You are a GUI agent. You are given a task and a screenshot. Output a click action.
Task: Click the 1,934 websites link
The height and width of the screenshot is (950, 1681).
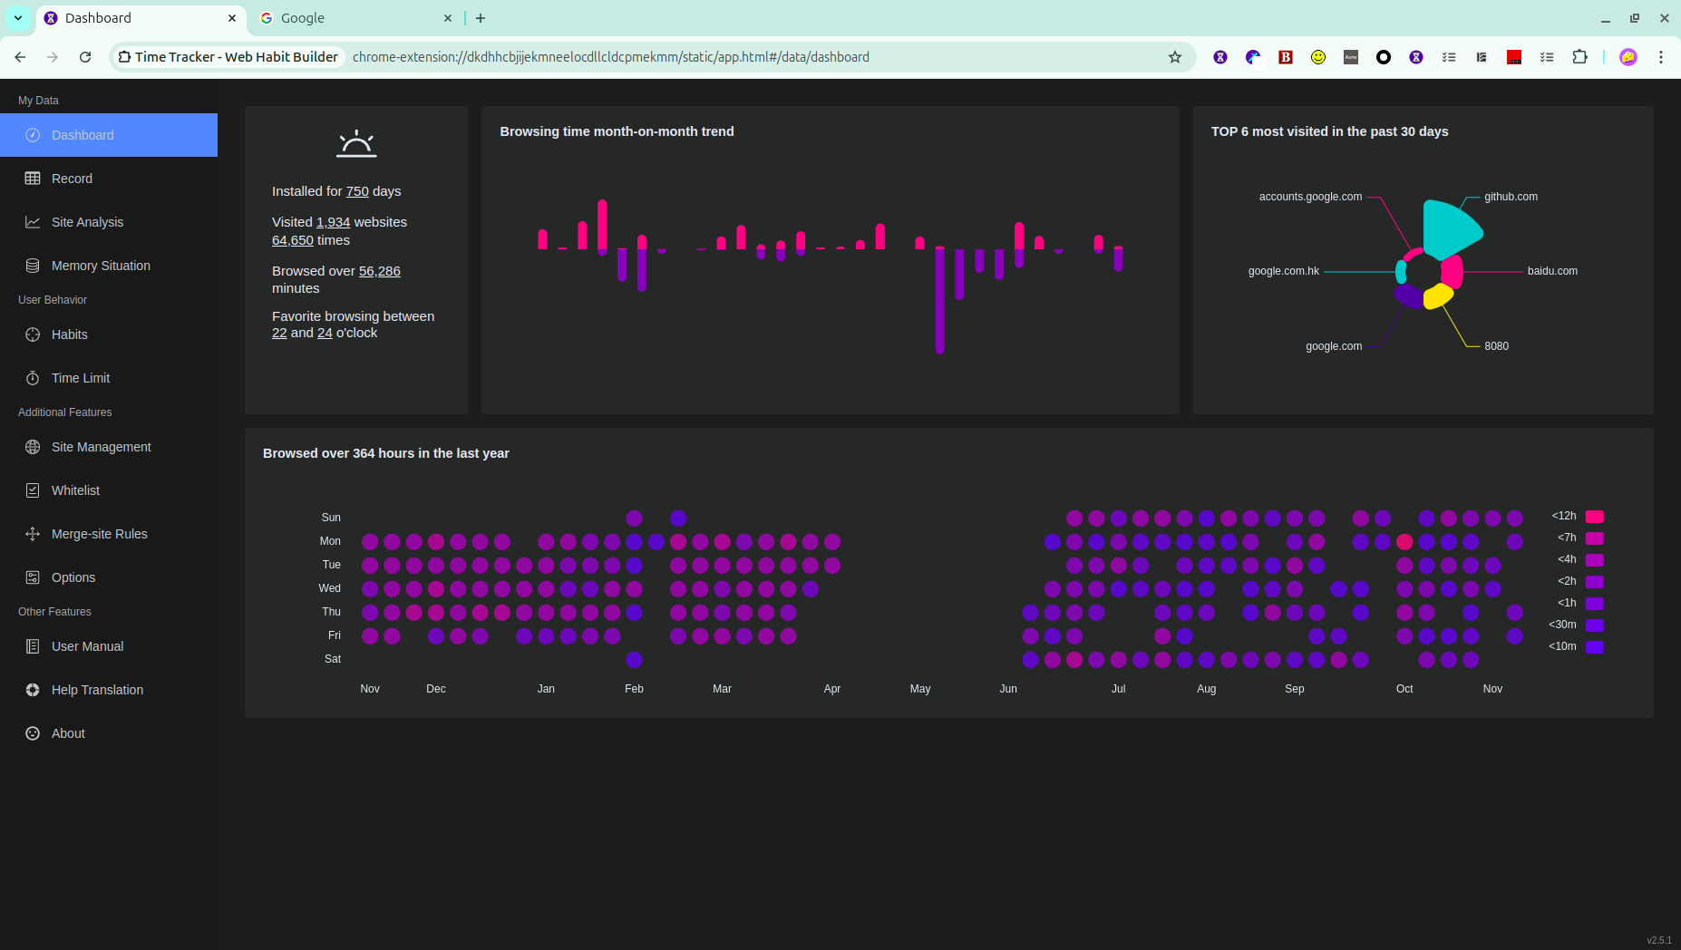pyautogui.click(x=332, y=221)
